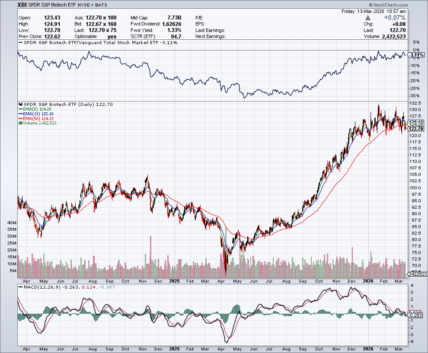Click the Ask quote 122.70 x 100
Screen dimensions: 428x353
(101, 18)
